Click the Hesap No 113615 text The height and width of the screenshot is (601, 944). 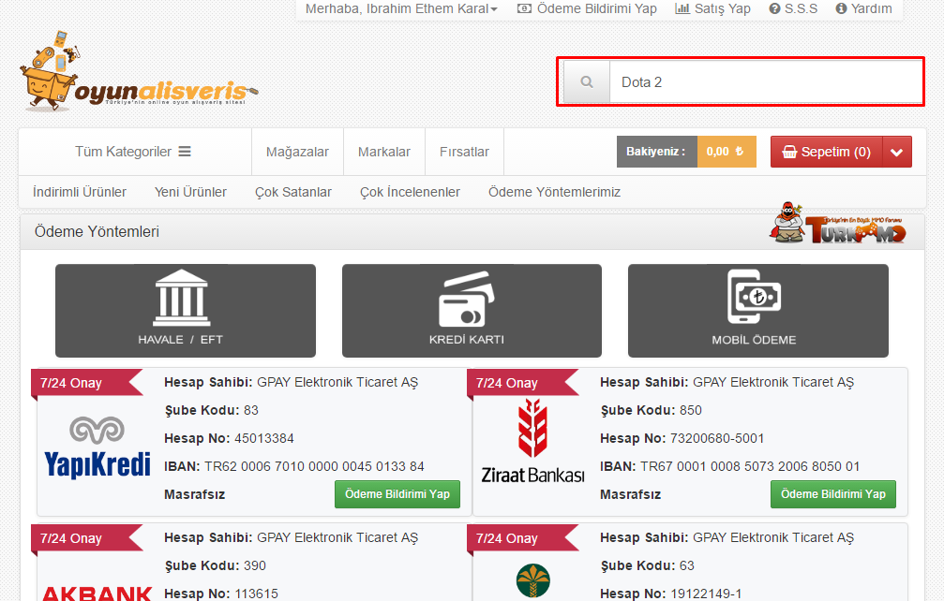[x=221, y=594]
